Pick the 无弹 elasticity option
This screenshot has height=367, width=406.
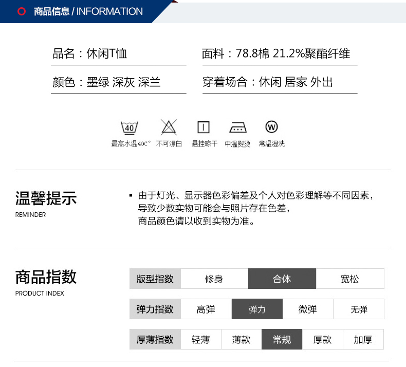[x=358, y=309]
